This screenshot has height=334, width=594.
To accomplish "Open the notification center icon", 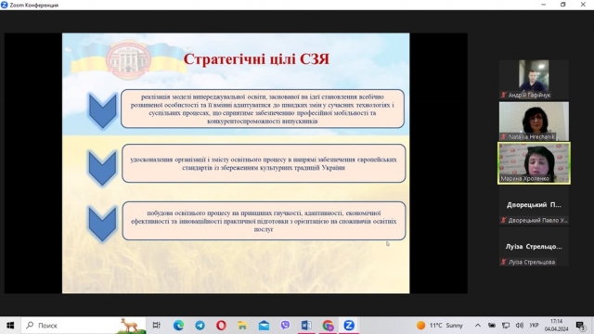I will tap(580, 326).
